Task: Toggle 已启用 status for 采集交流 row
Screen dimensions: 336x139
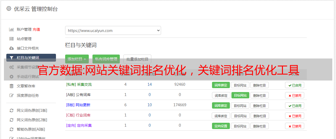Action: tap(295, 85)
